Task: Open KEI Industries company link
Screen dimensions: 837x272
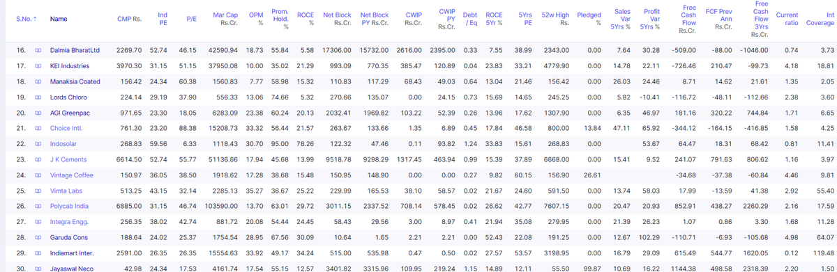Action: pos(70,65)
